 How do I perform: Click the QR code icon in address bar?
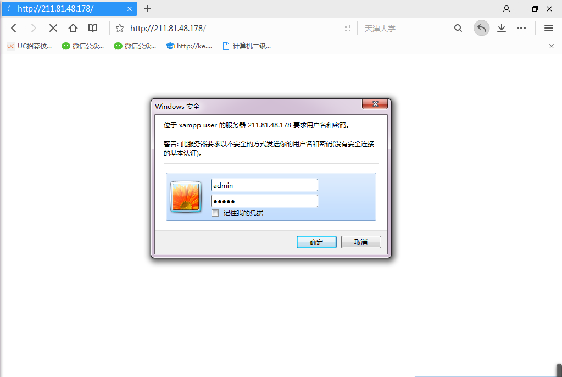(347, 28)
